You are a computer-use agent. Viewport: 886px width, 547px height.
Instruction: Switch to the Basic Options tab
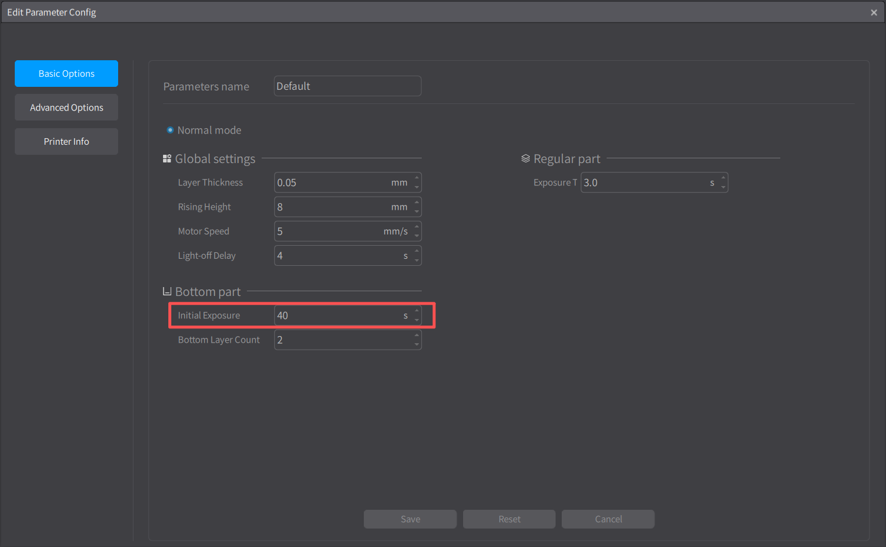[x=66, y=74]
